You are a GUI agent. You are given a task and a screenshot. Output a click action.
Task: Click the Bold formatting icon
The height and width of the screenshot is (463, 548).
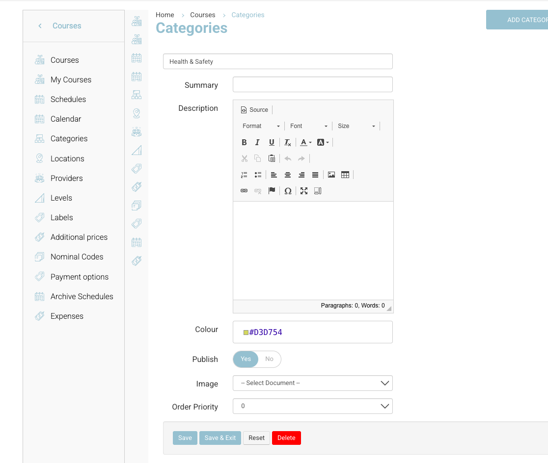point(244,142)
